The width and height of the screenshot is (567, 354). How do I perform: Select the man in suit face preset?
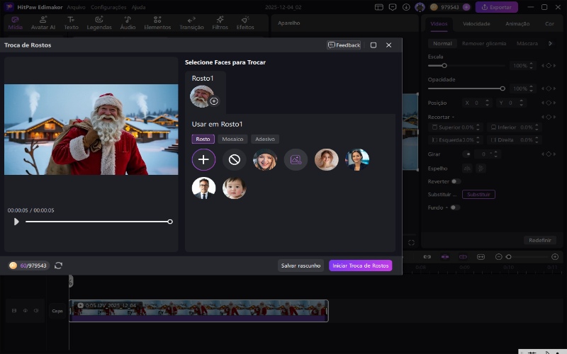click(203, 188)
